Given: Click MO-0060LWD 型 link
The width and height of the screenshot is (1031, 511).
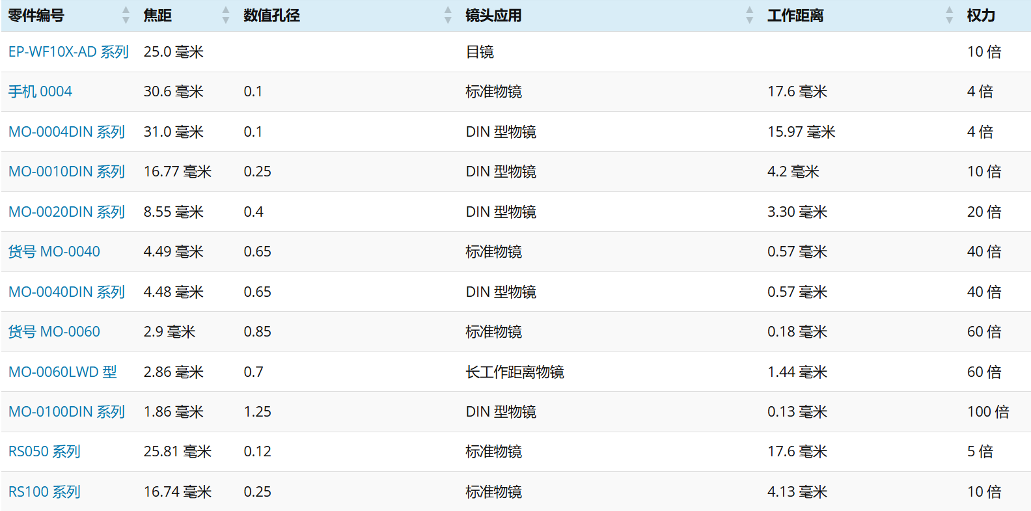Looking at the screenshot, I should (x=62, y=372).
